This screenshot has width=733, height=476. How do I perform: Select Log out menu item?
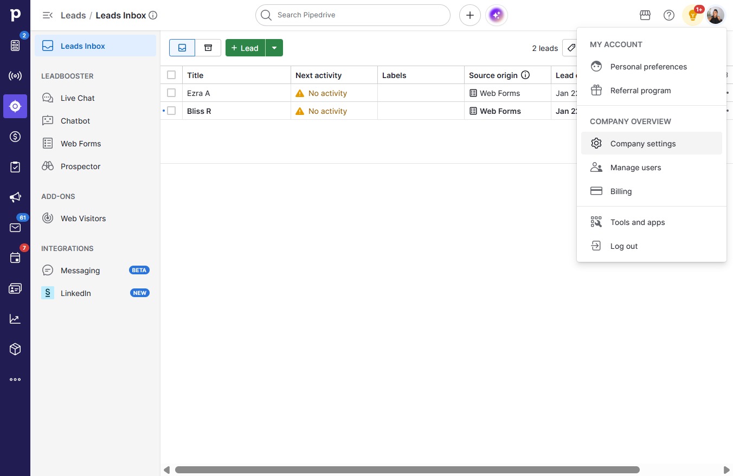pyautogui.click(x=652, y=246)
